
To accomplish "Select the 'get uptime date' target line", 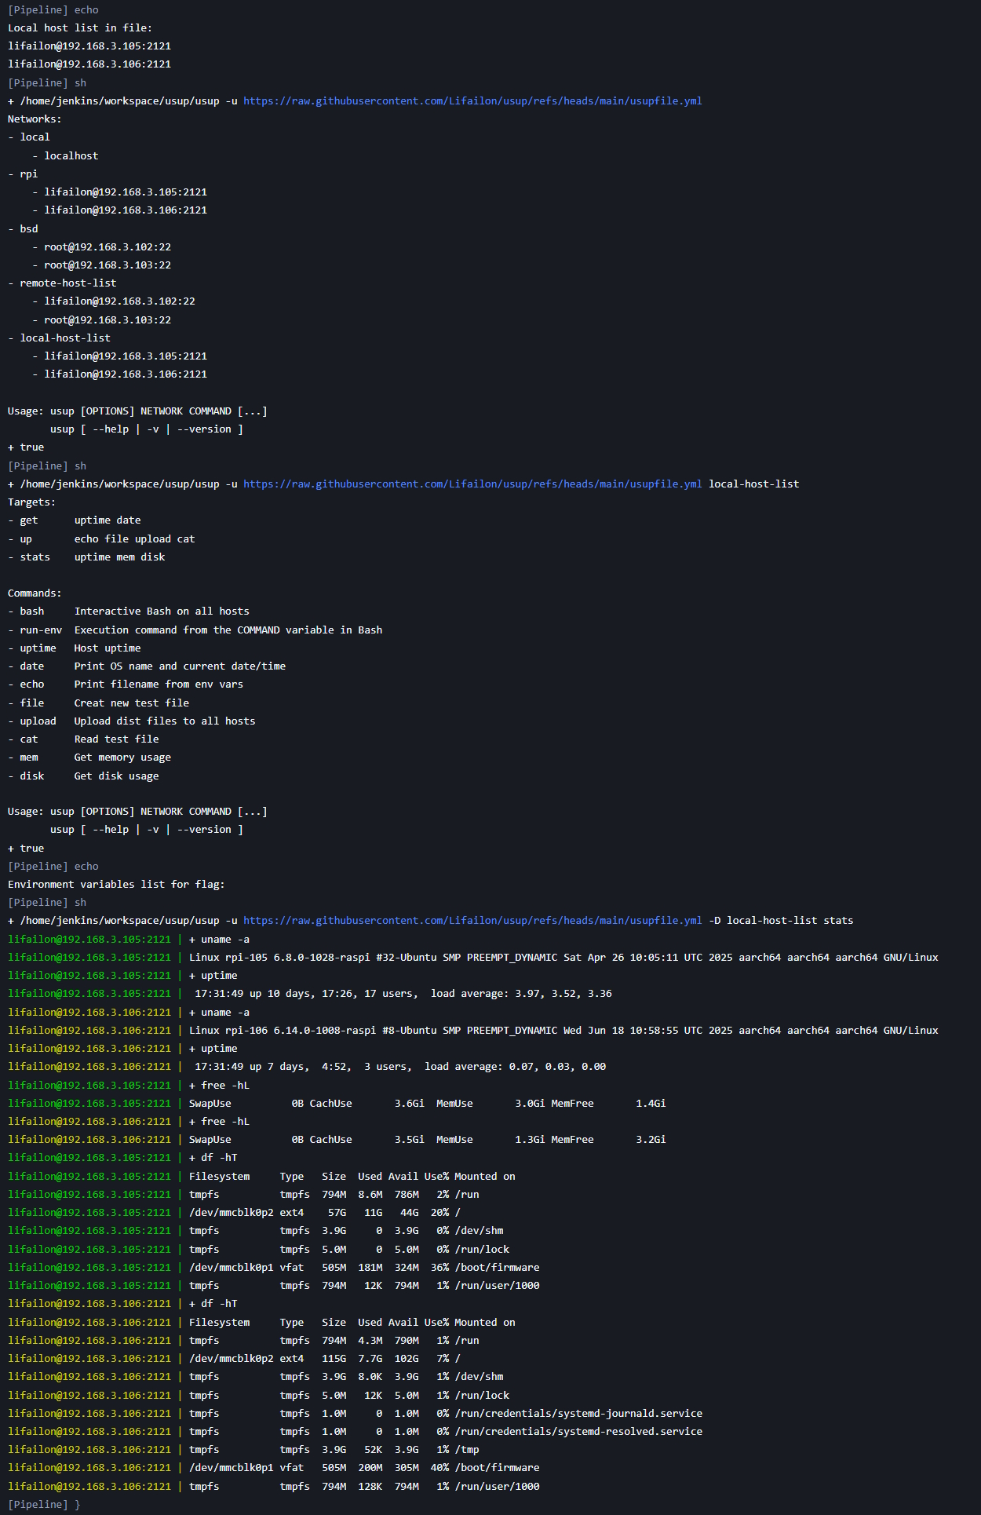I will coord(75,520).
